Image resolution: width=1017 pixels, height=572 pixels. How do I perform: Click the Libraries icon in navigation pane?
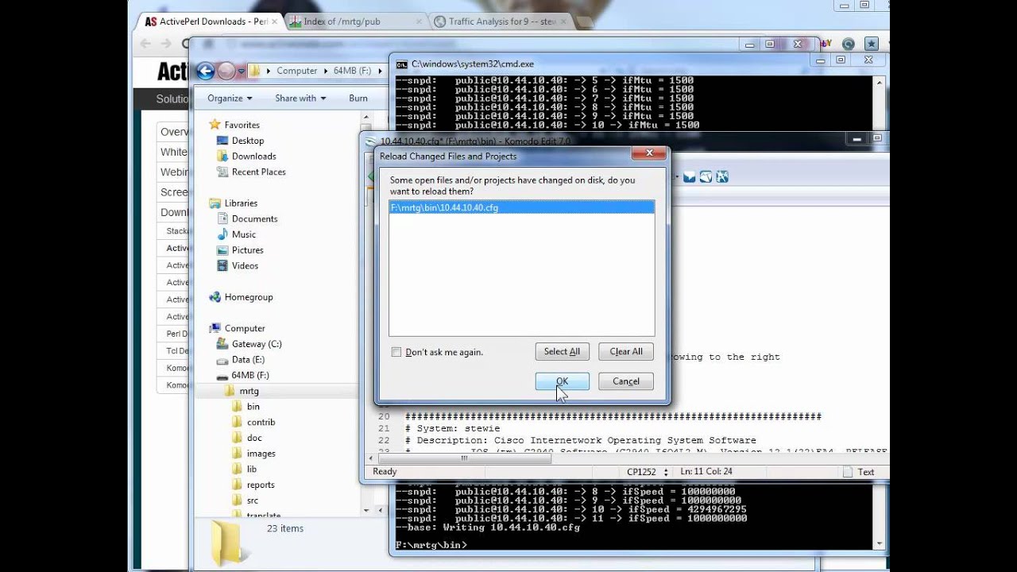(x=215, y=203)
